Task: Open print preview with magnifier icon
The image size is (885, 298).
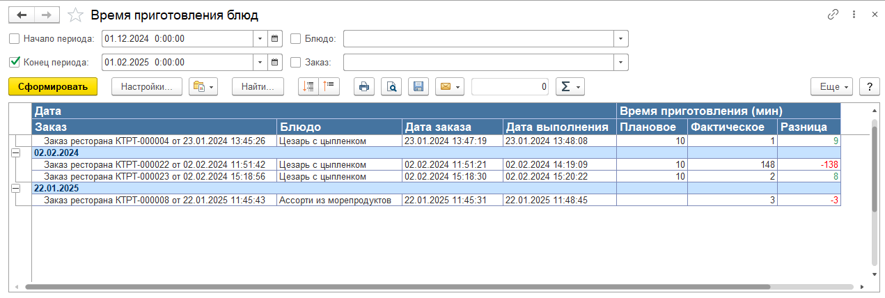Action: [391, 86]
